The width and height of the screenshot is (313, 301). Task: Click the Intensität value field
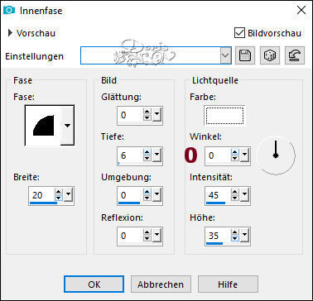point(218,195)
